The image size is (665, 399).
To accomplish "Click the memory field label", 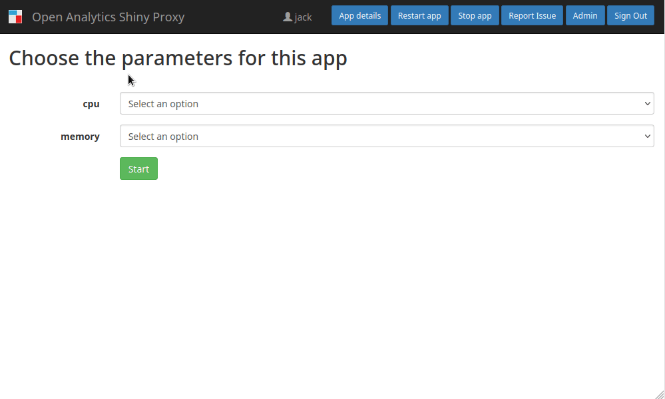I will [80, 137].
